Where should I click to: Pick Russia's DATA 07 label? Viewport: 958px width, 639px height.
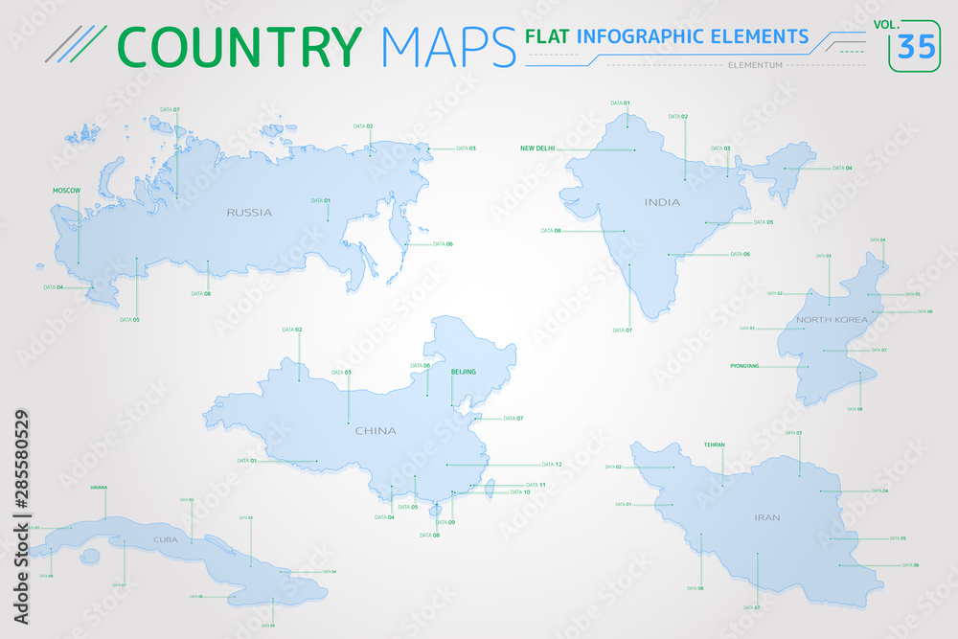(170, 110)
